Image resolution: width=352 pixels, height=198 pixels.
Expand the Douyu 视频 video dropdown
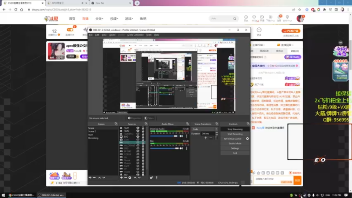coord(114,18)
